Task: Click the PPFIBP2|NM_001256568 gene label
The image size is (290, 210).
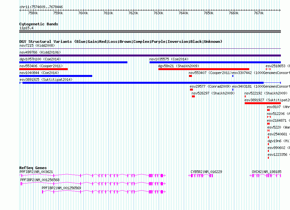Action: click(x=40, y=180)
